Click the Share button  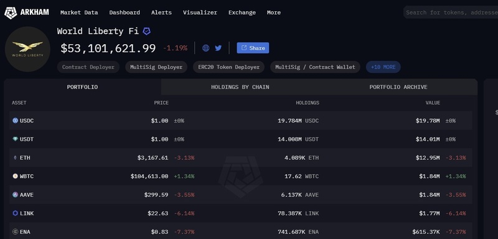point(253,48)
